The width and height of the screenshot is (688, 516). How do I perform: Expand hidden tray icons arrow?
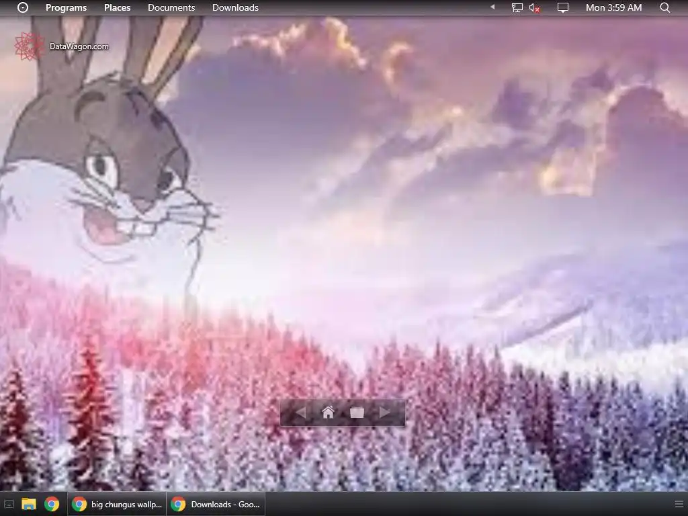[x=492, y=7]
